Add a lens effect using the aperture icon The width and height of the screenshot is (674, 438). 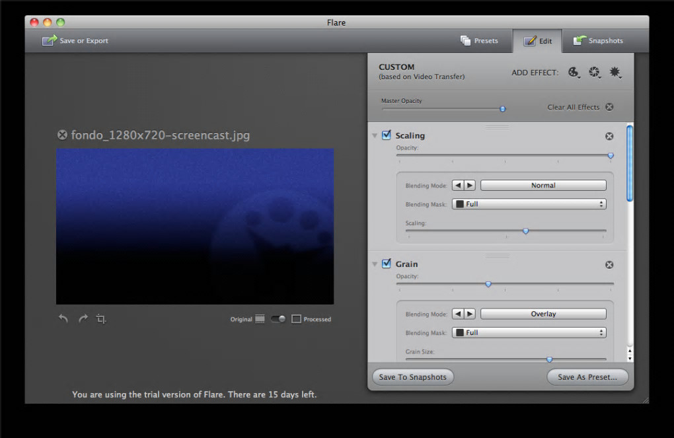pos(595,72)
